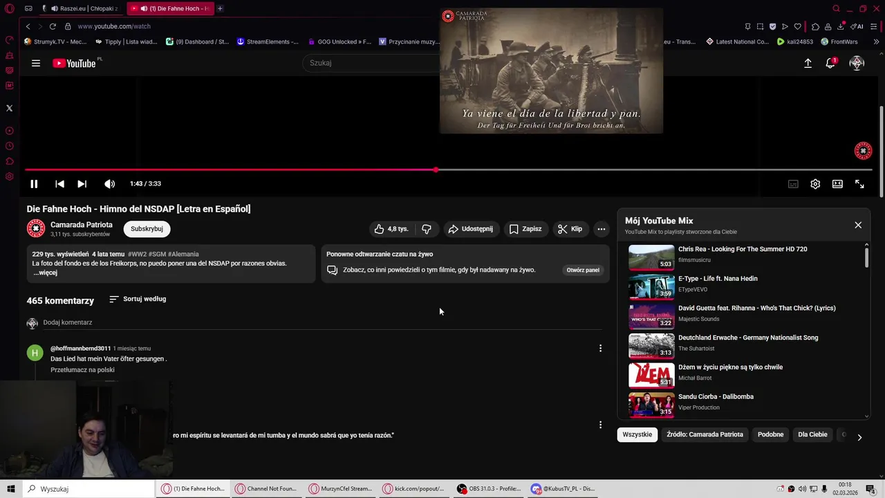
Task: Show more filter chips right arrow
Action: [859, 437]
